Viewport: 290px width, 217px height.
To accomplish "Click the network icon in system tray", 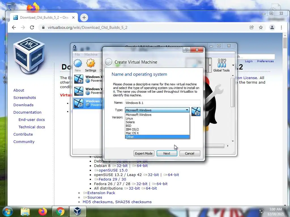I will [261, 211].
